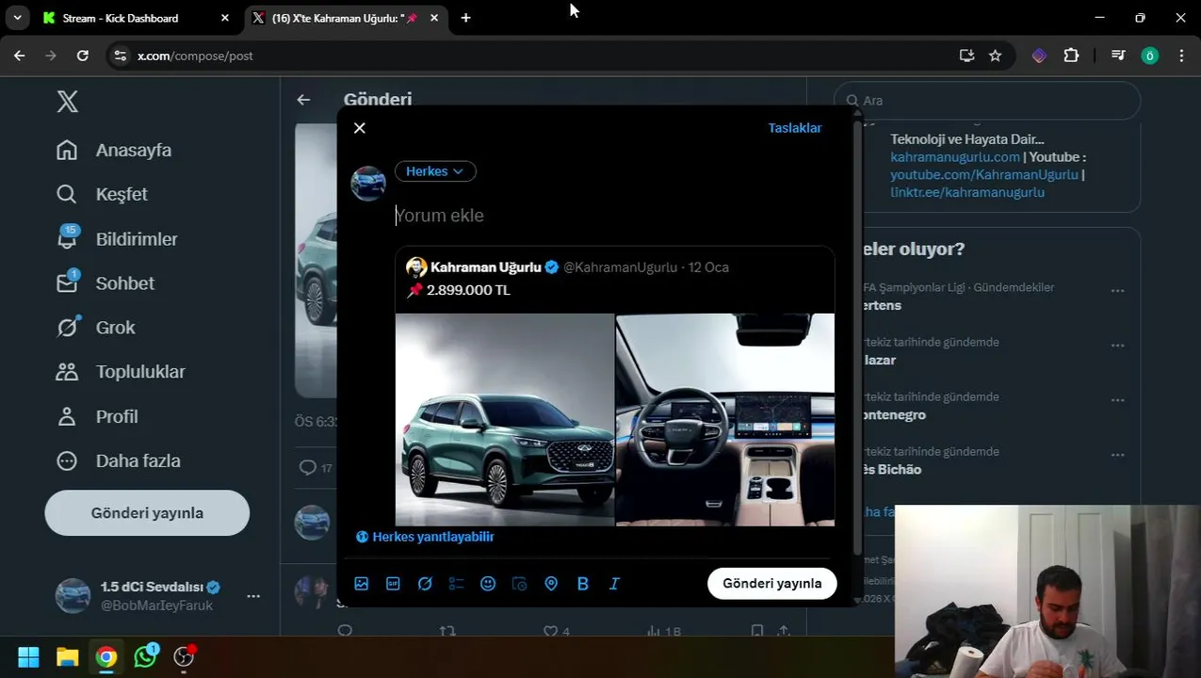Click the X logo in sidebar
This screenshot has width=1201, height=678.
[x=67, y=102]
